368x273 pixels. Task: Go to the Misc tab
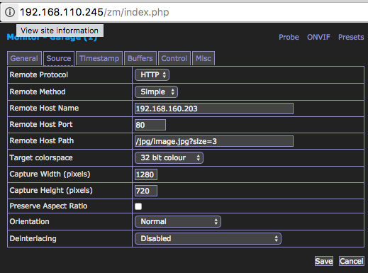point(203,58)
